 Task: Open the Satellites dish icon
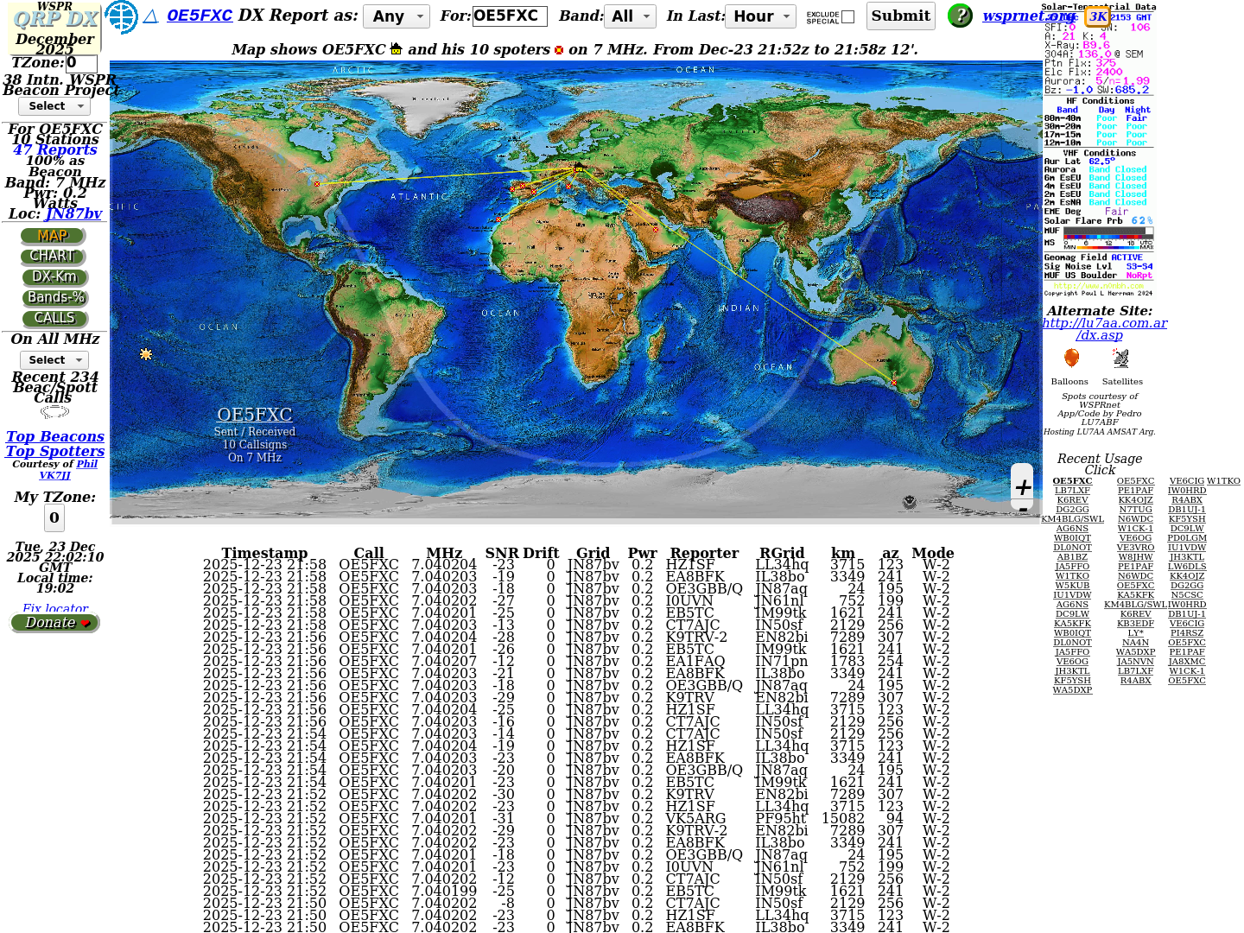coord(1121,359)
